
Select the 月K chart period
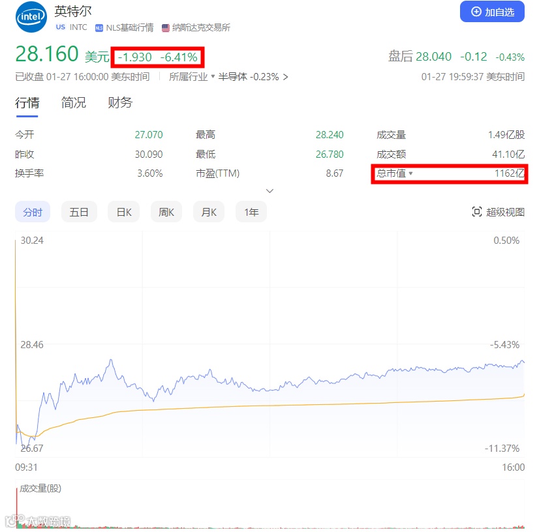pos(209,212)
